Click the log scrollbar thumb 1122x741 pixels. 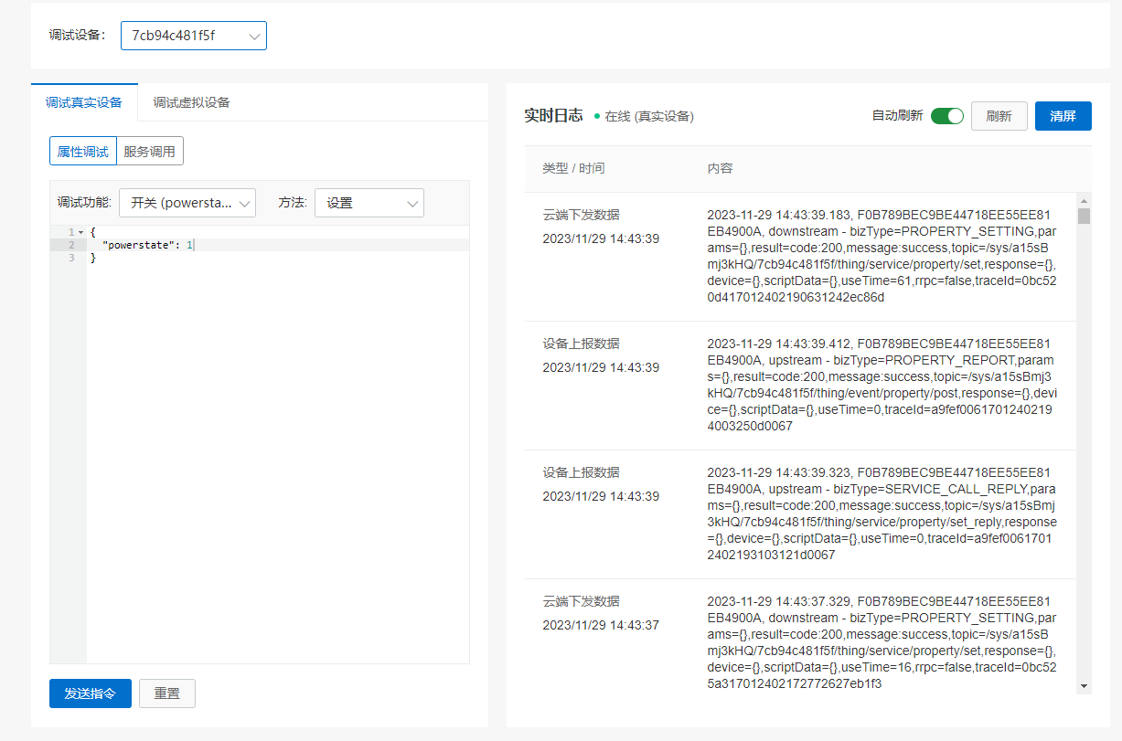(1085, 216)
